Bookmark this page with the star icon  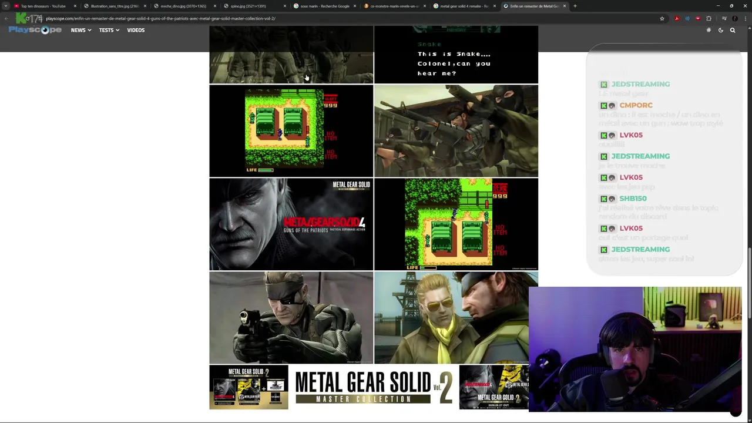(x=662, y=18)
